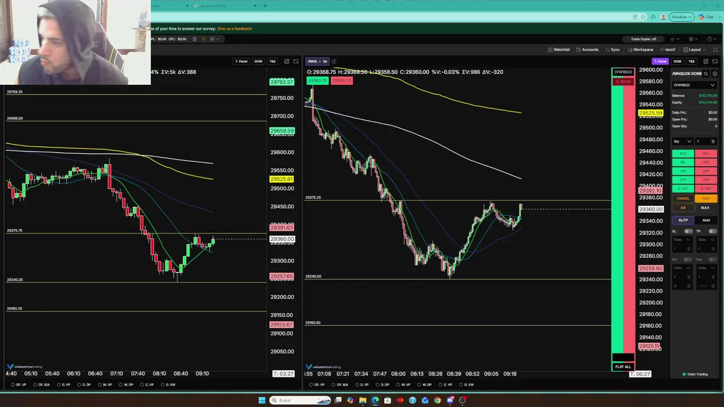Click FLAT ALL below price ladder
Screen dimensions: 724x407
[623, 367]
